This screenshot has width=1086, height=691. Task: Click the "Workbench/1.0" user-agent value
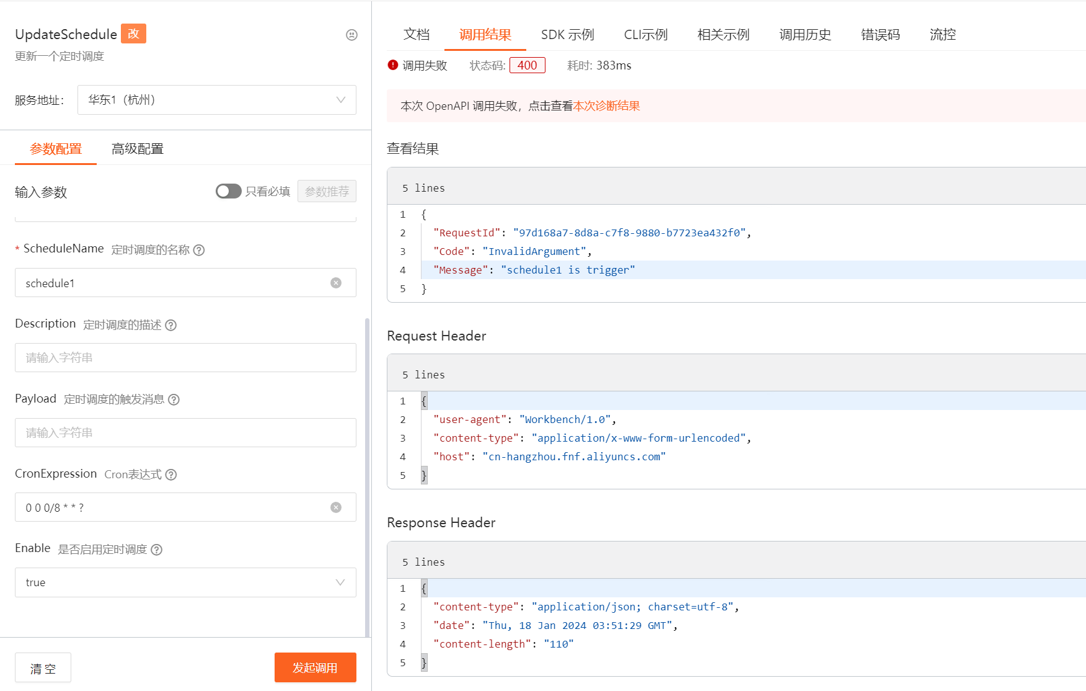565,419
